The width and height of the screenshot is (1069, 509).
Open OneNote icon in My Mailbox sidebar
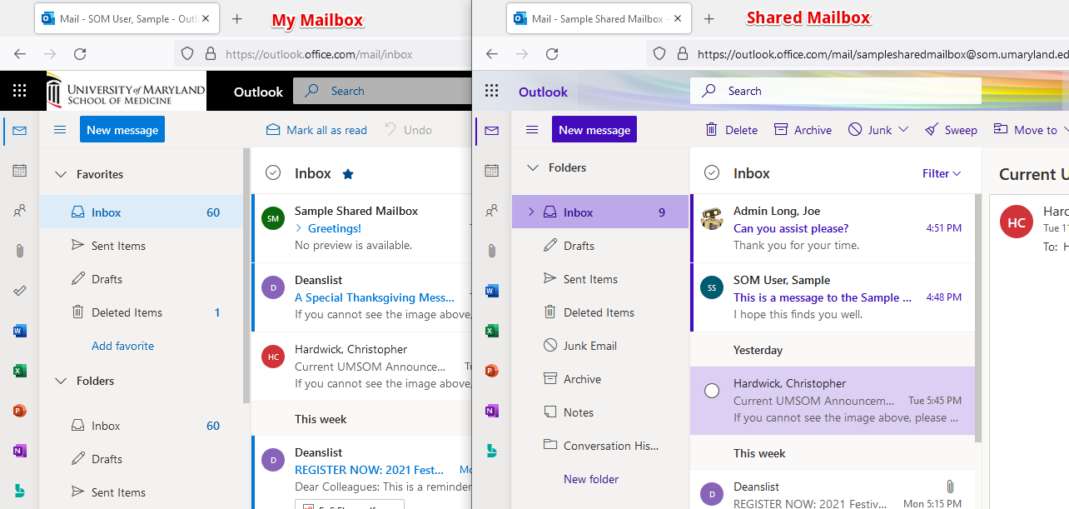click(x=19, y=451)
